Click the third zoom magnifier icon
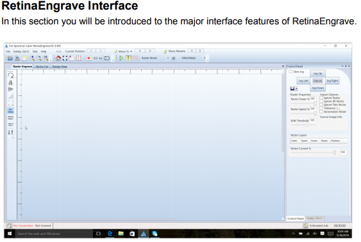 [46, 58]
